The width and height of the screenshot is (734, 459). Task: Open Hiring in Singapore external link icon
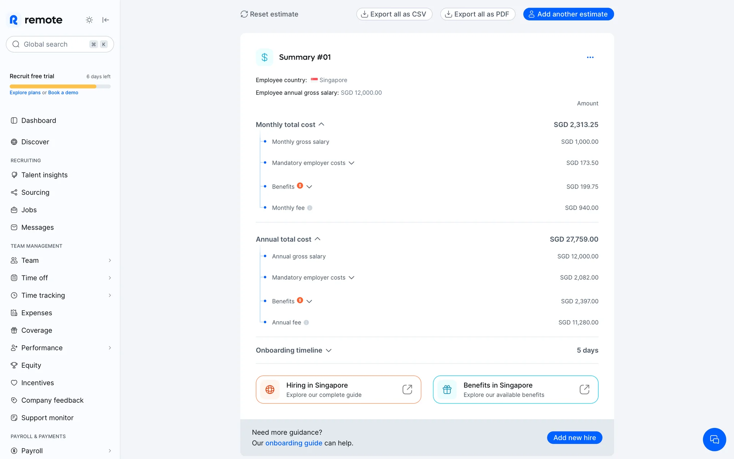(407, 389)
